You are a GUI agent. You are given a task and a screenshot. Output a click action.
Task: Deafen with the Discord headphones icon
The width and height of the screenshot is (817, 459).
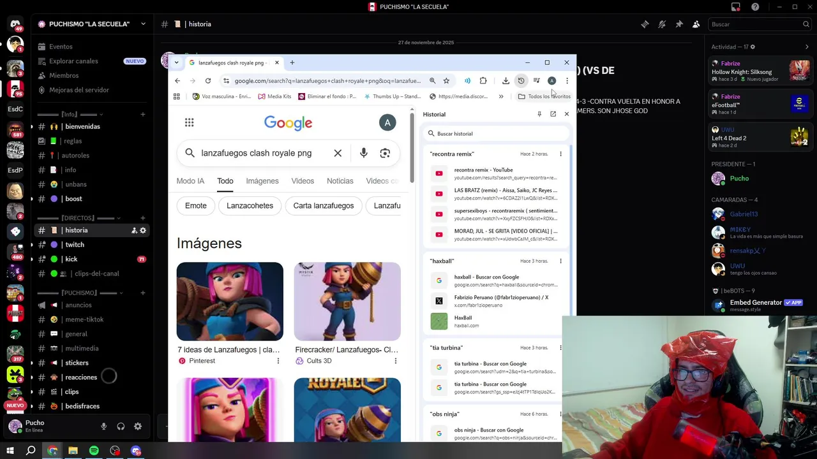click(x=121, y=426)
